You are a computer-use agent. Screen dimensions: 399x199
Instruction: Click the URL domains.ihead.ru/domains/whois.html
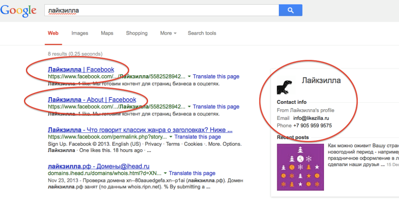coord(105,174)
